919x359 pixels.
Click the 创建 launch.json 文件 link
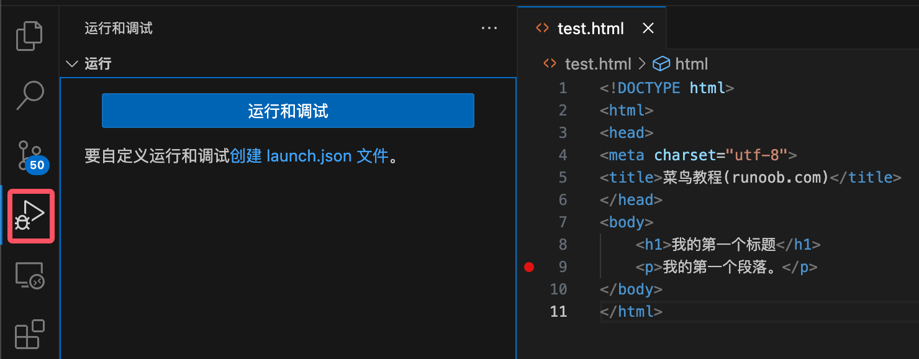click(x=309, y=156)
